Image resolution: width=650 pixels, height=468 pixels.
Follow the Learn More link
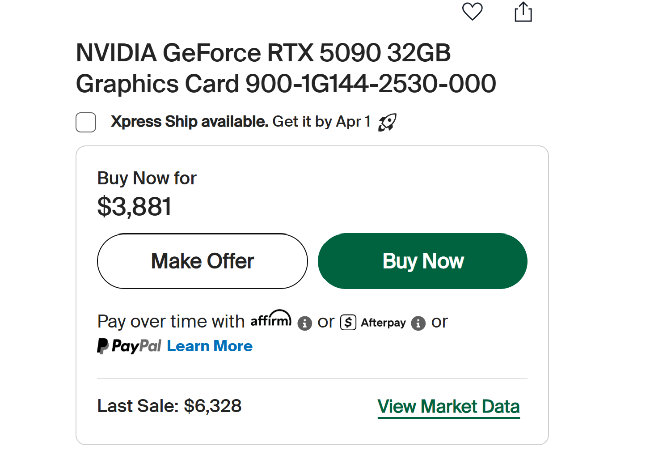click(210, 346)
